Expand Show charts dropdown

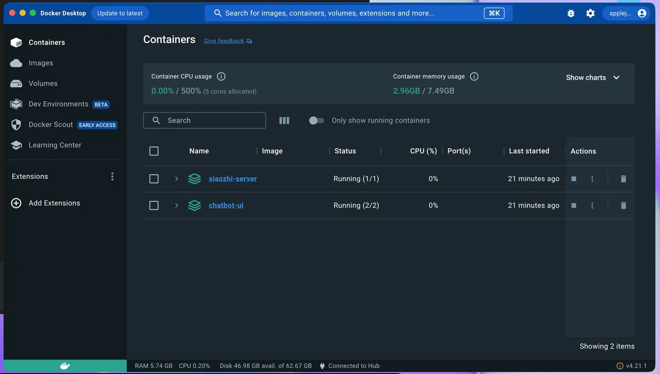pos(593,78)
